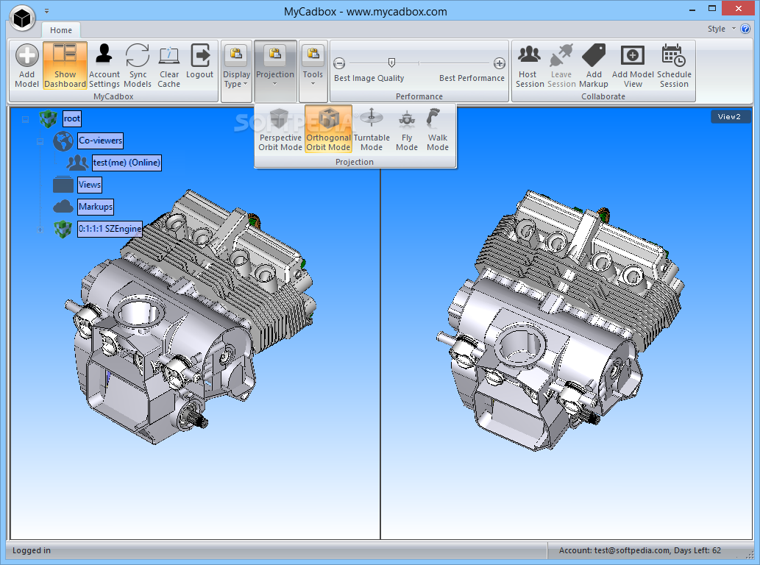The height and width of the screenshot is (565, 760).
Task: Select the Markups tree item
Action: (96, 207)
